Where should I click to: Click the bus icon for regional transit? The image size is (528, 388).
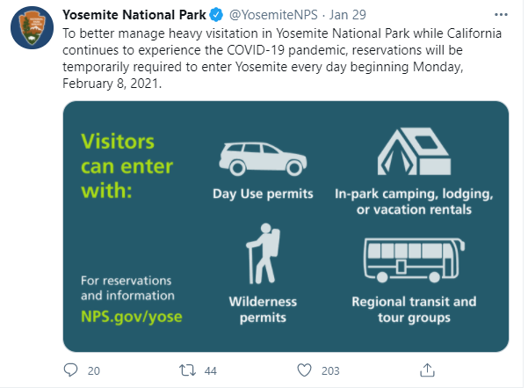[x=414, y=260]
